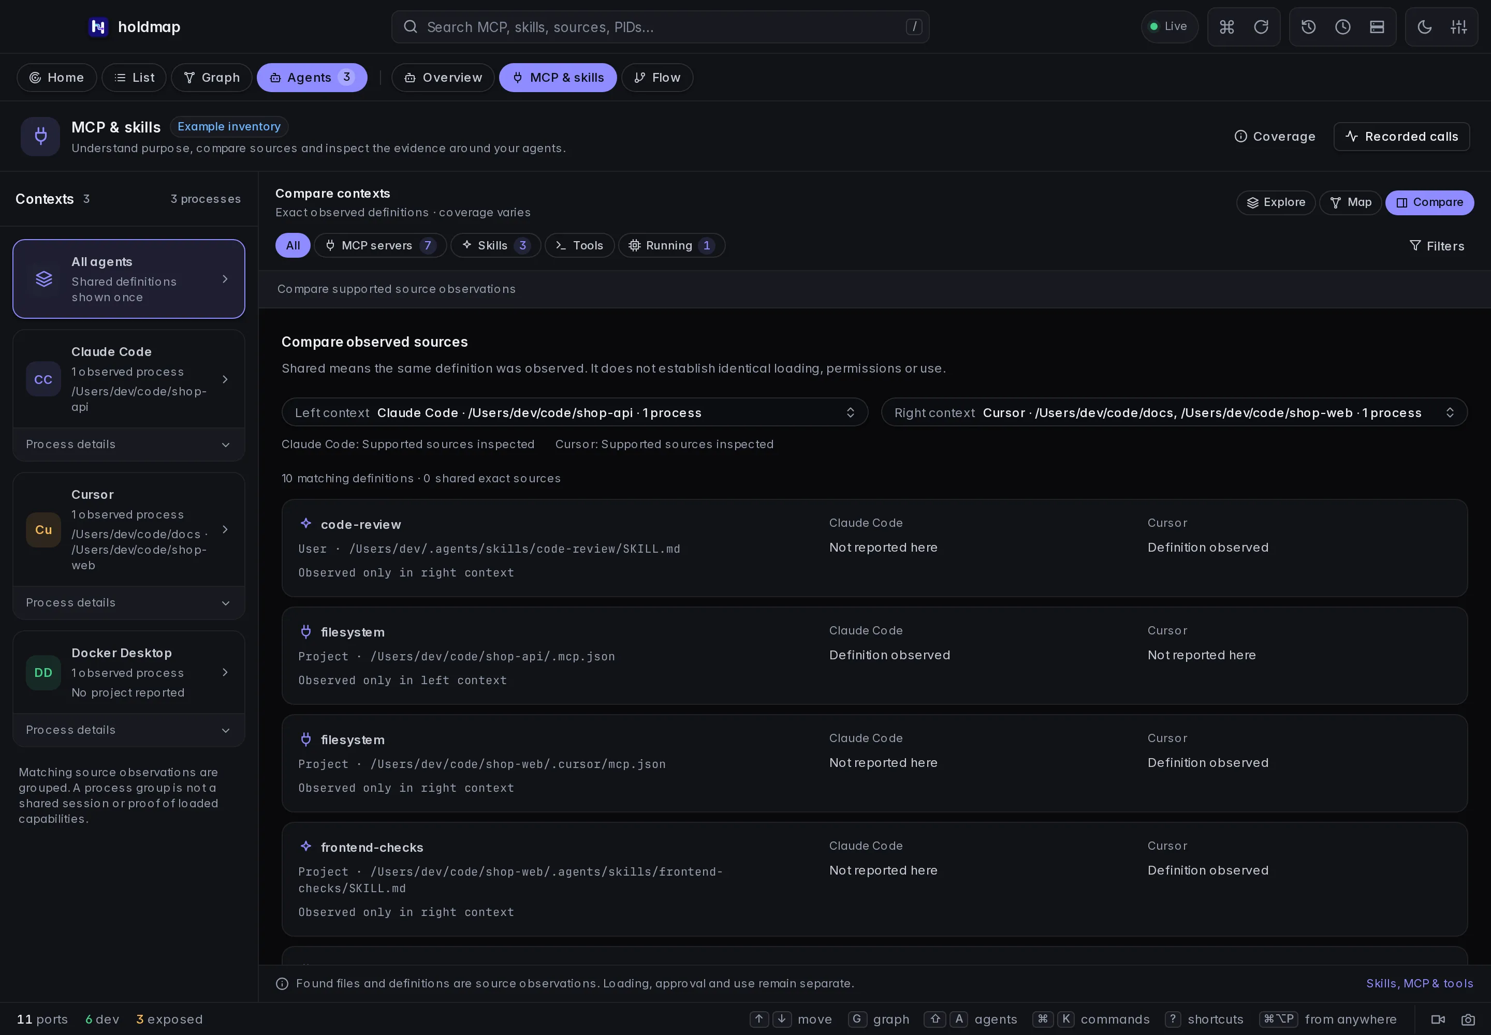Select the All filter chip
The image size is (1491, 1035).
[x=293, y=245]
